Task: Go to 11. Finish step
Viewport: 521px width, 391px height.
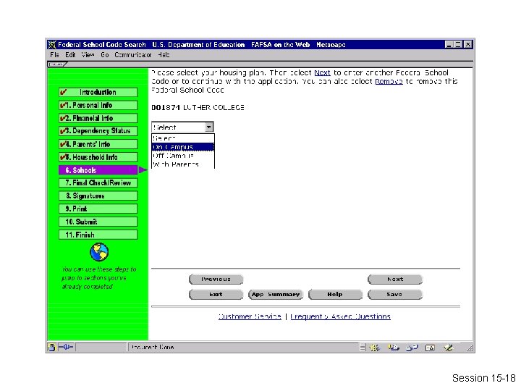Action: [98, 235]
